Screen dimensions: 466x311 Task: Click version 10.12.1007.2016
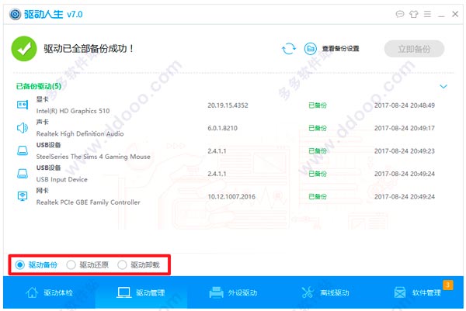[x=231, y=197]
